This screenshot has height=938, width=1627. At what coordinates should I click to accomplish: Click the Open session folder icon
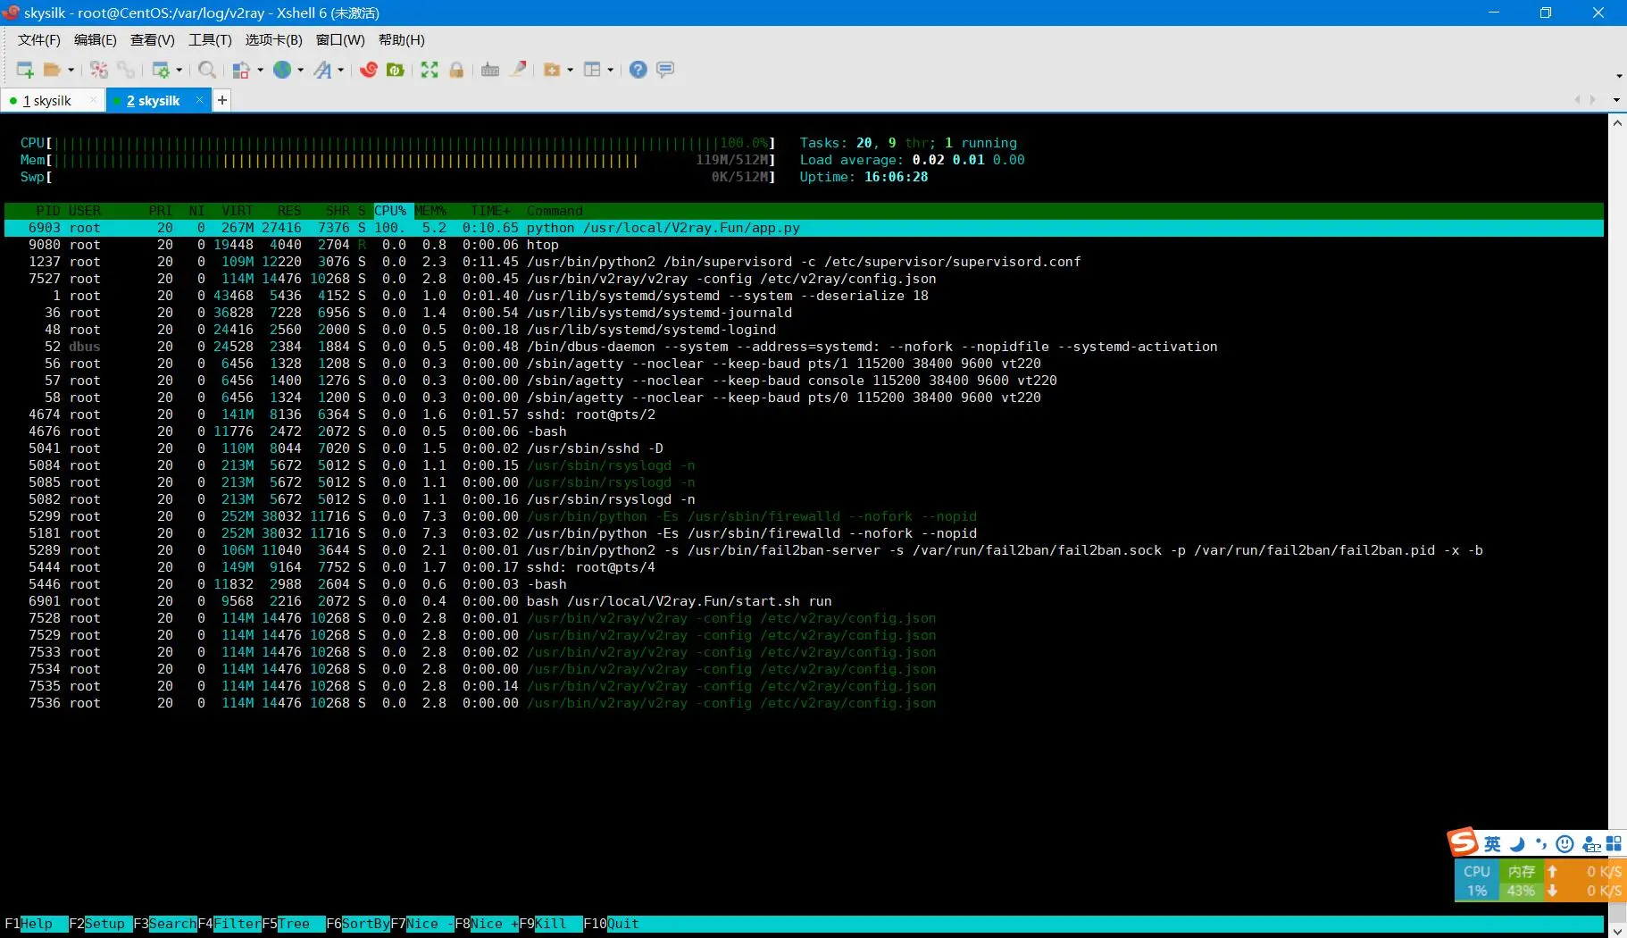coord(52,70)
